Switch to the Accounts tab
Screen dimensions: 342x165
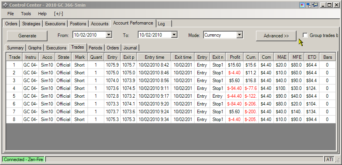pos(100,24)
